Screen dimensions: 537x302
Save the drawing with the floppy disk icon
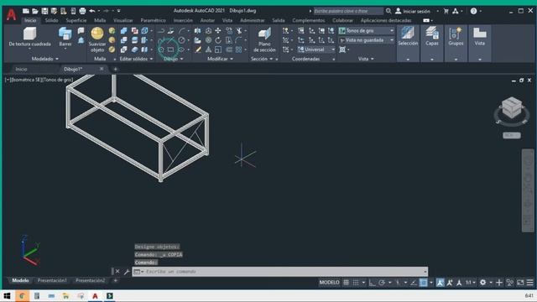[44, 11]
